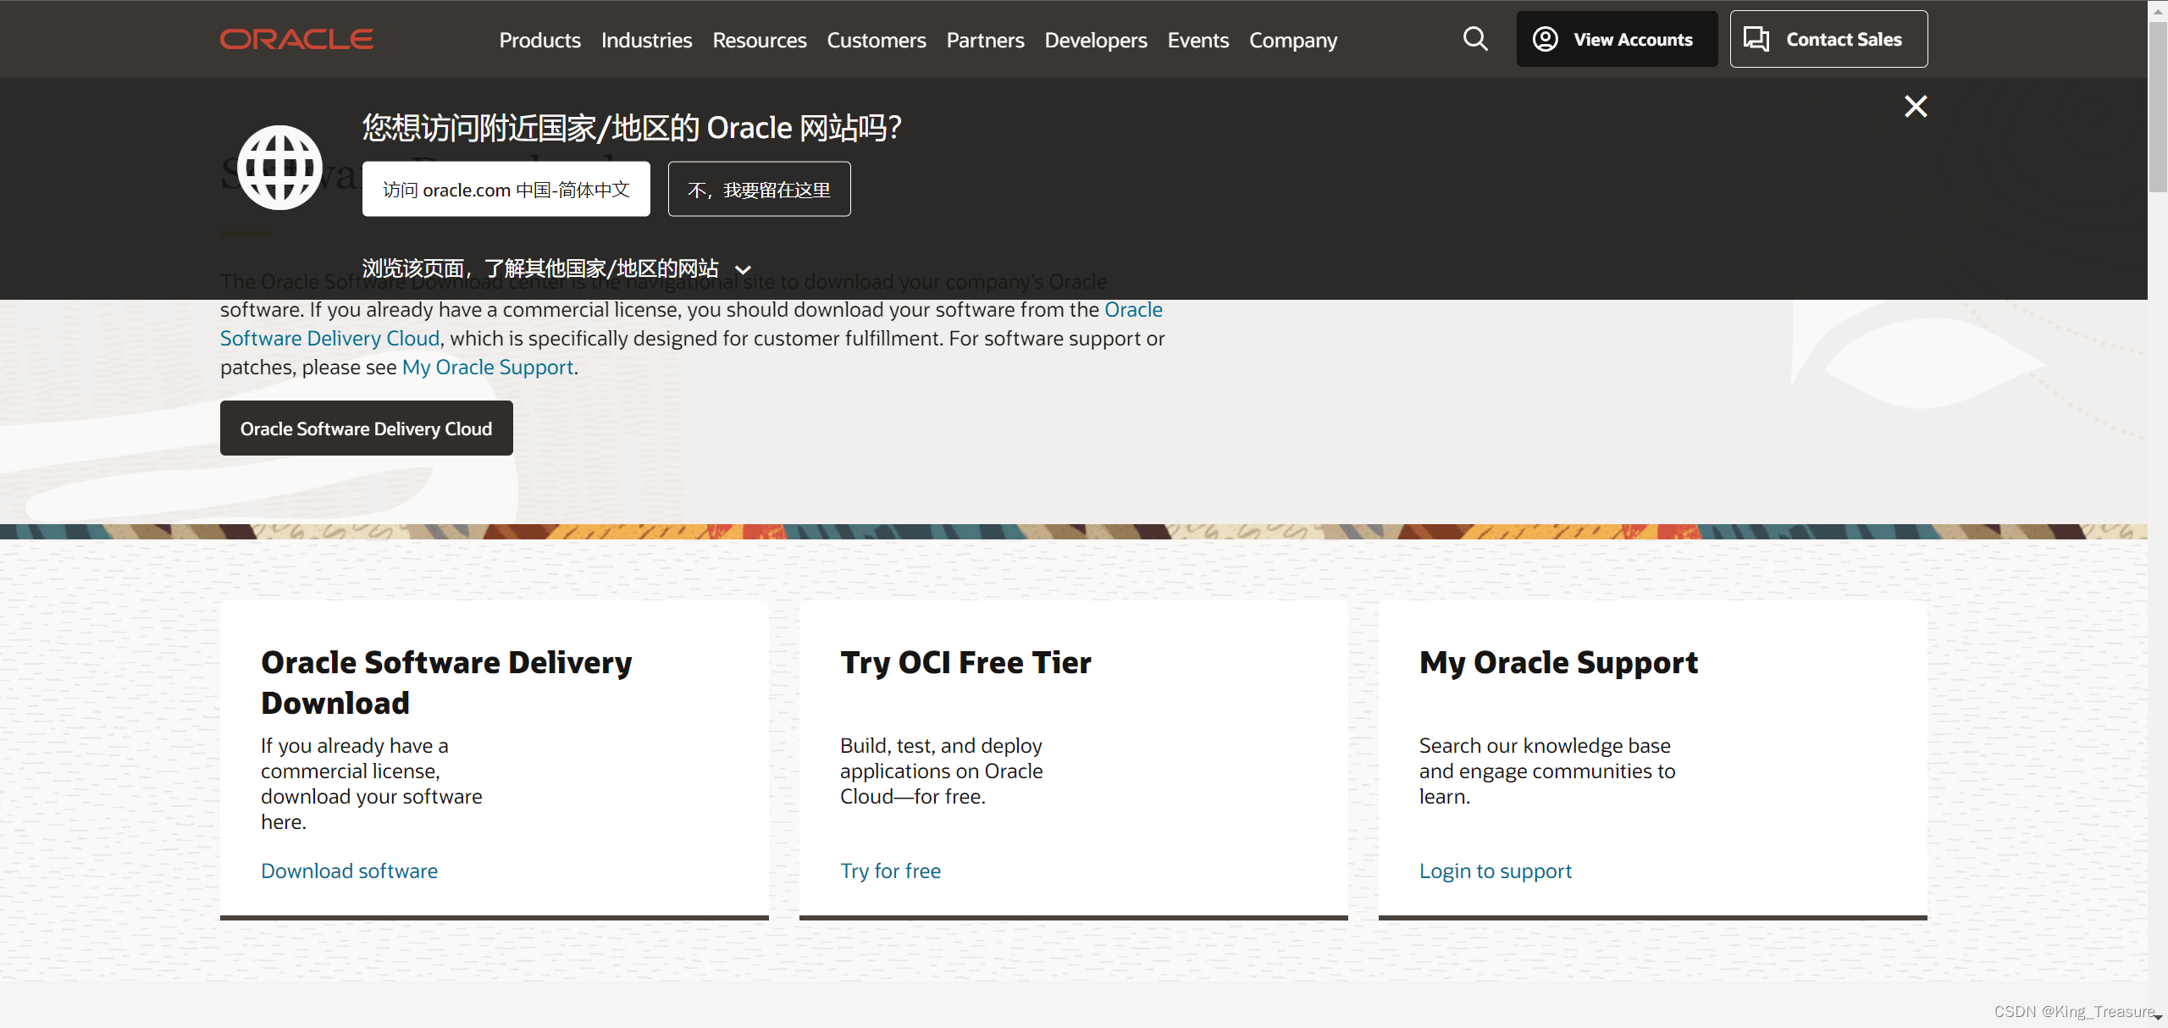2168x1028 pixels.
Task: Expand the Products navigation menu
Action: pyautogui.click(x=539, y=39)
